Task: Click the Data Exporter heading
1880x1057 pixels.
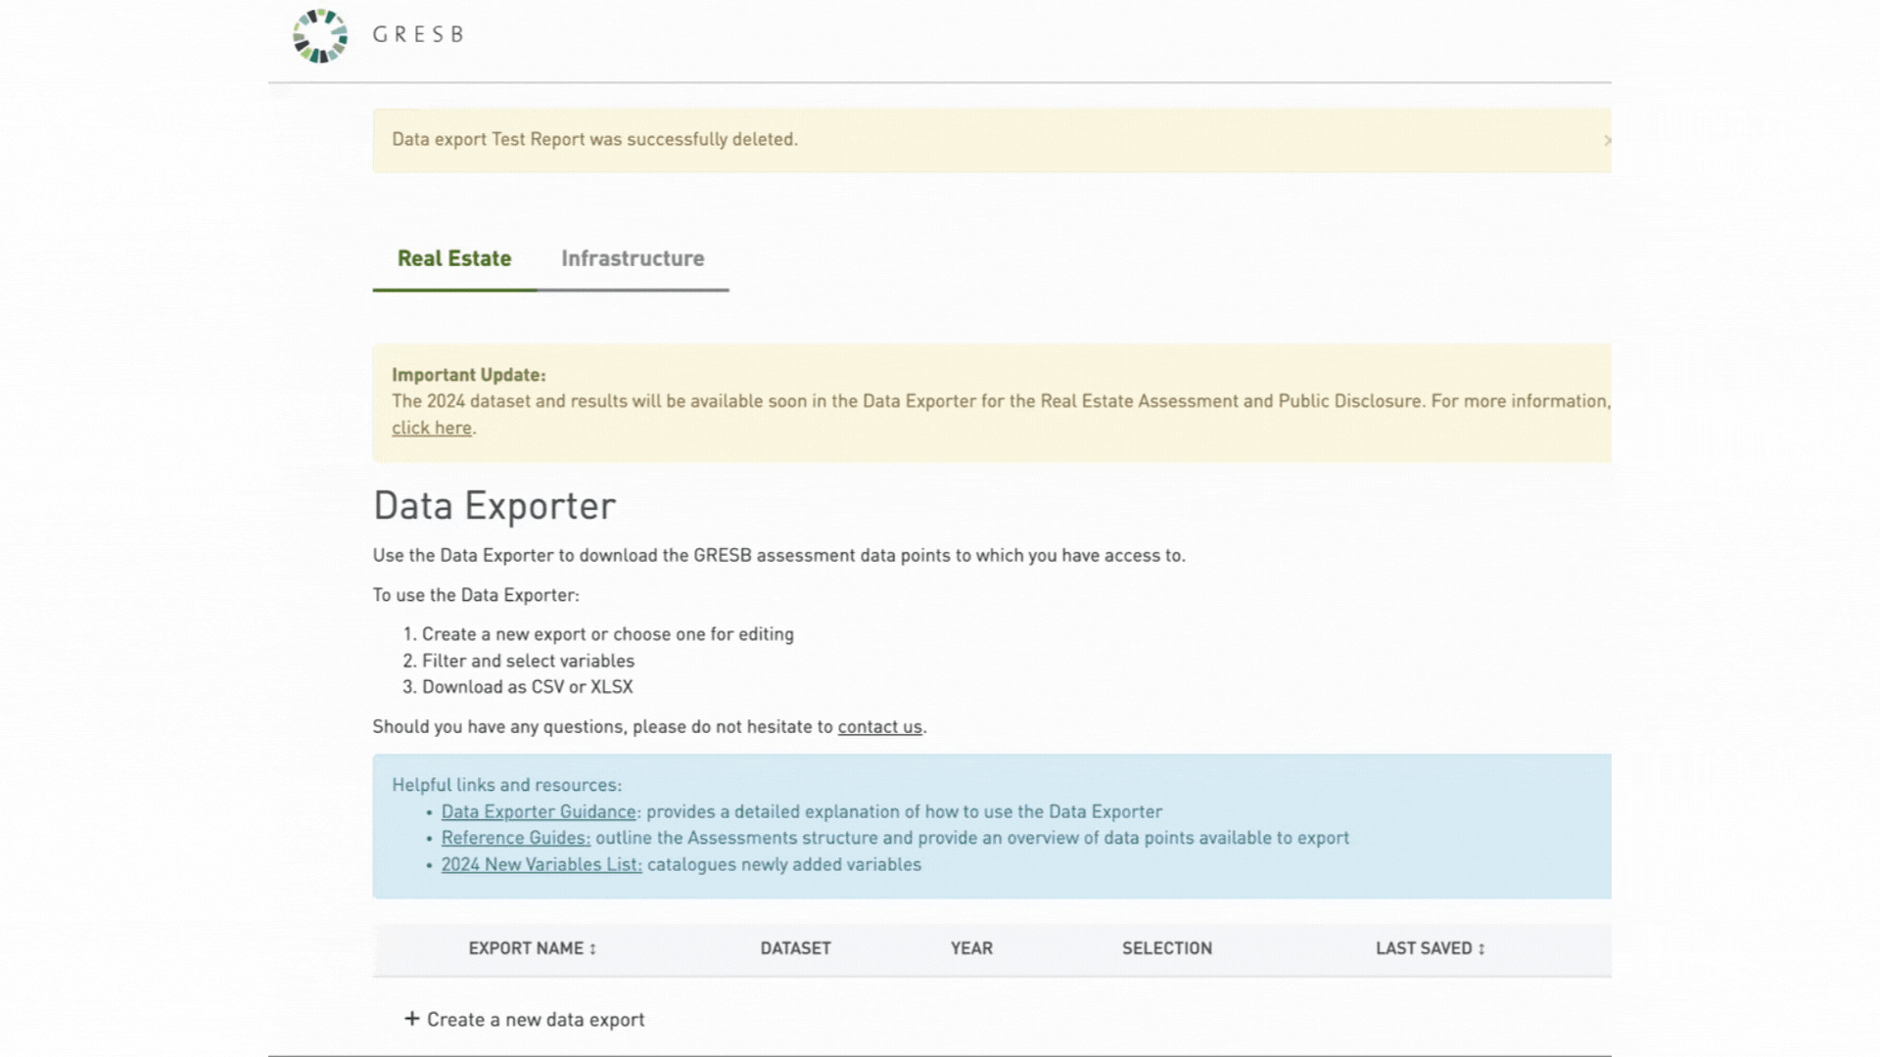Action: pos(494,506)
